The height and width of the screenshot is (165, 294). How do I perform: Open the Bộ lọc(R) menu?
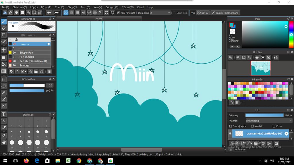point(46,7)
